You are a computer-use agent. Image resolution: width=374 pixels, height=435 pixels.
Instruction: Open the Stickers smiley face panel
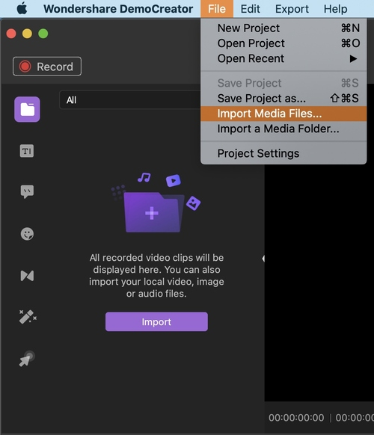coord(27,234)
